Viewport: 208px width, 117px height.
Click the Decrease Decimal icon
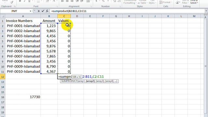point(119,1)
